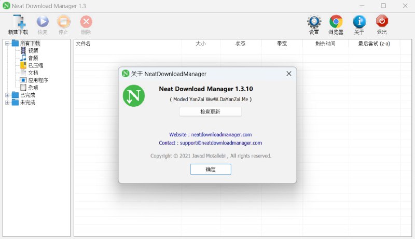415x239 pixels.
Task: Sort by Last Try (最后尝试) column header
Action: (374, 44)
